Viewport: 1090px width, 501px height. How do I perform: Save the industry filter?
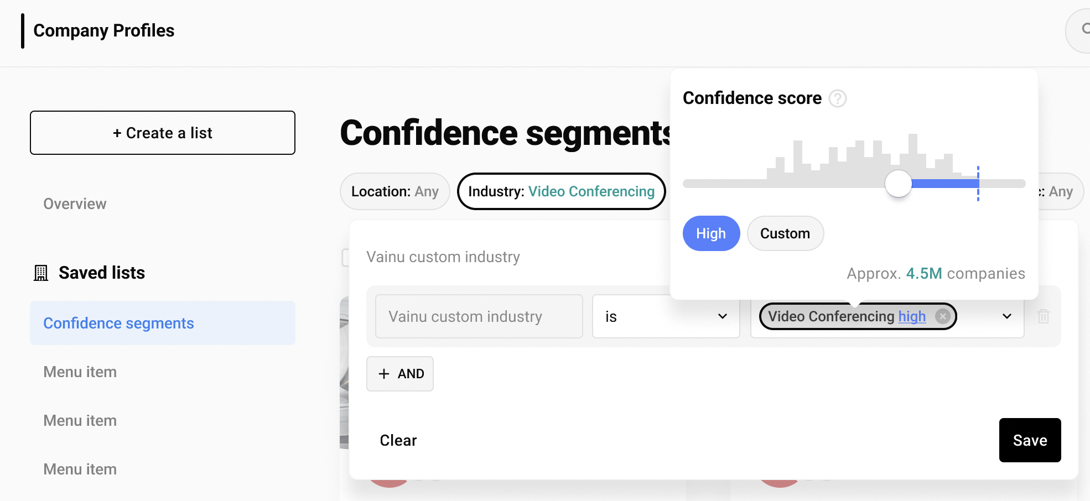click(x=1029, y=440)
